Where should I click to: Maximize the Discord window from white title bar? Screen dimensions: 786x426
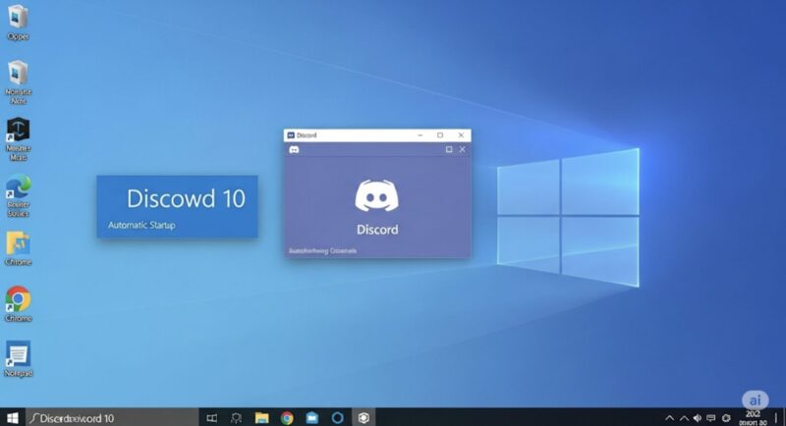click(x=440, y=135)
